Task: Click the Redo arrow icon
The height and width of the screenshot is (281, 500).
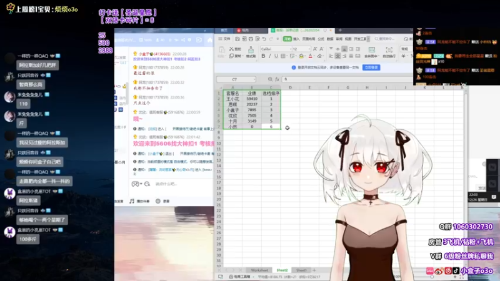Action: pyautogui.click(x=271, y=39)
